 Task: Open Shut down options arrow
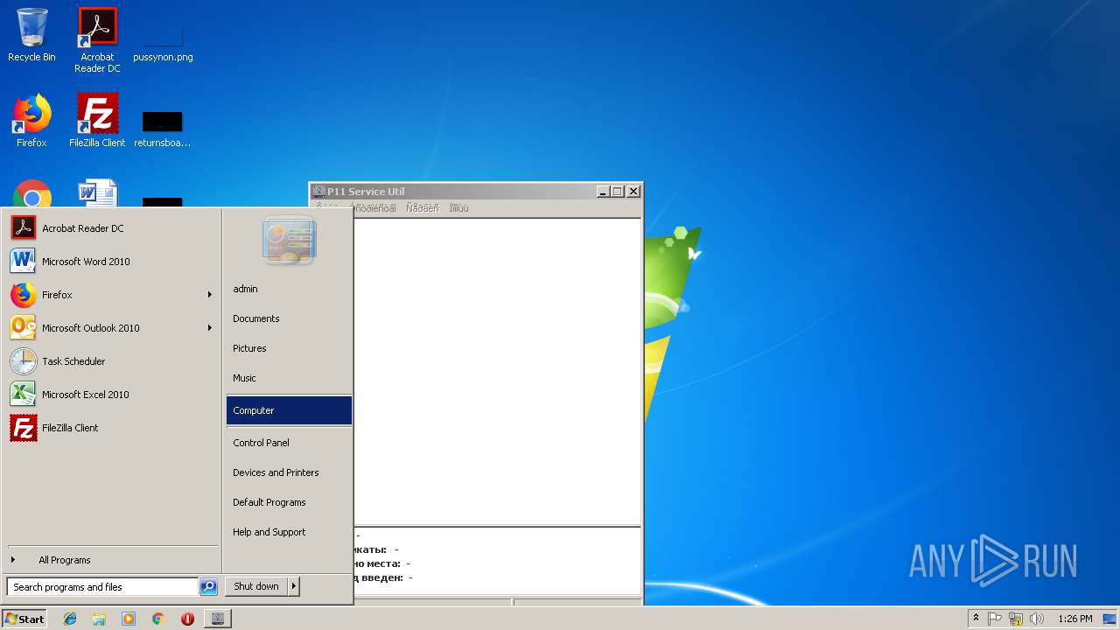click(x=294, y=586)
